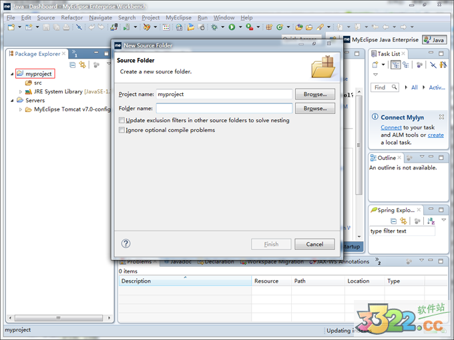
Task: Click the Cancel button
Action: tap(314, 244)
